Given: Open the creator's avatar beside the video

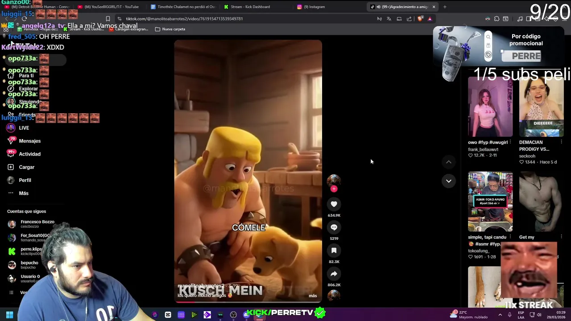Looking at the screenshot, I should tap(334, 180).
